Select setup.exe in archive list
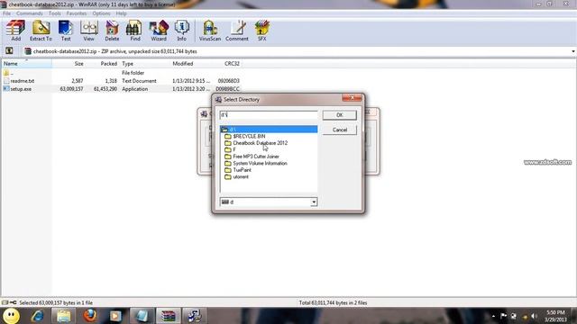This screenshot has width=577, height=324. 21,89
